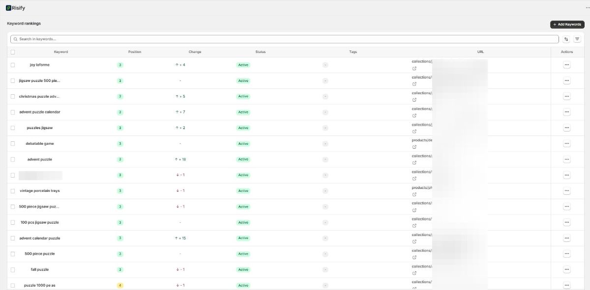Open external link for vintage porcelain trays URL
Screen dimensions: 590x290
tap(414, 194)
